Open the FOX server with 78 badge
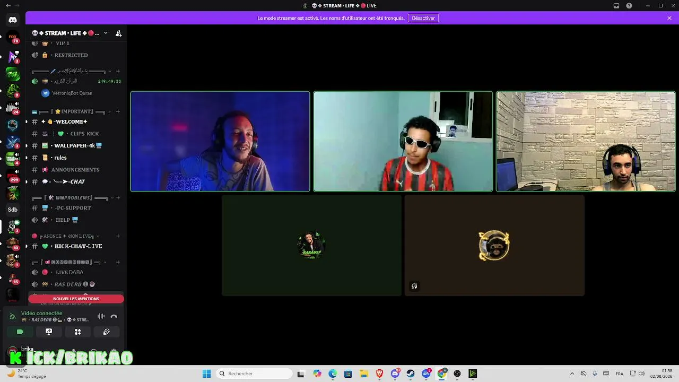Viewport: 679px width, 382px height. tap(13, 38)
